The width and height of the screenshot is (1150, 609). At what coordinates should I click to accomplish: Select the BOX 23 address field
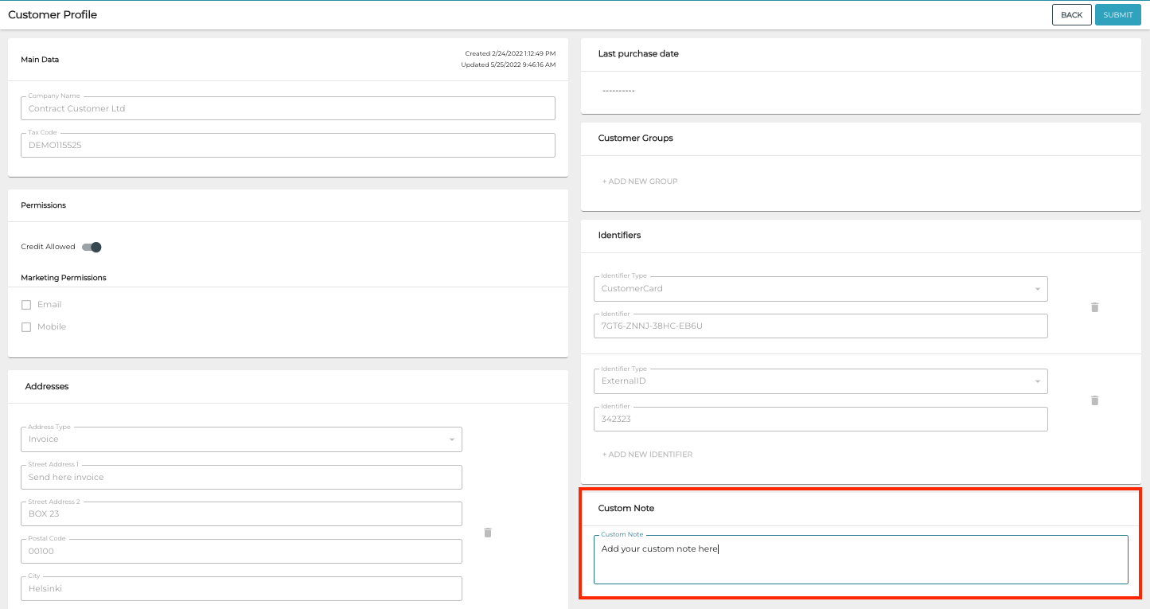pyautogui.click(x=241, y=513)
